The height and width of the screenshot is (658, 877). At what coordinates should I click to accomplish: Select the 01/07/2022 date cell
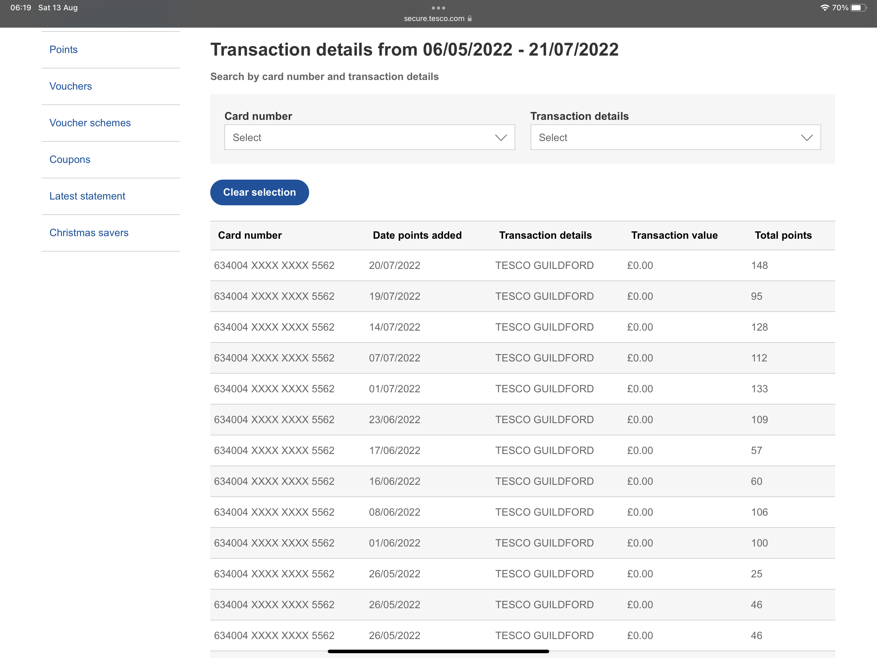coord(395,389)
